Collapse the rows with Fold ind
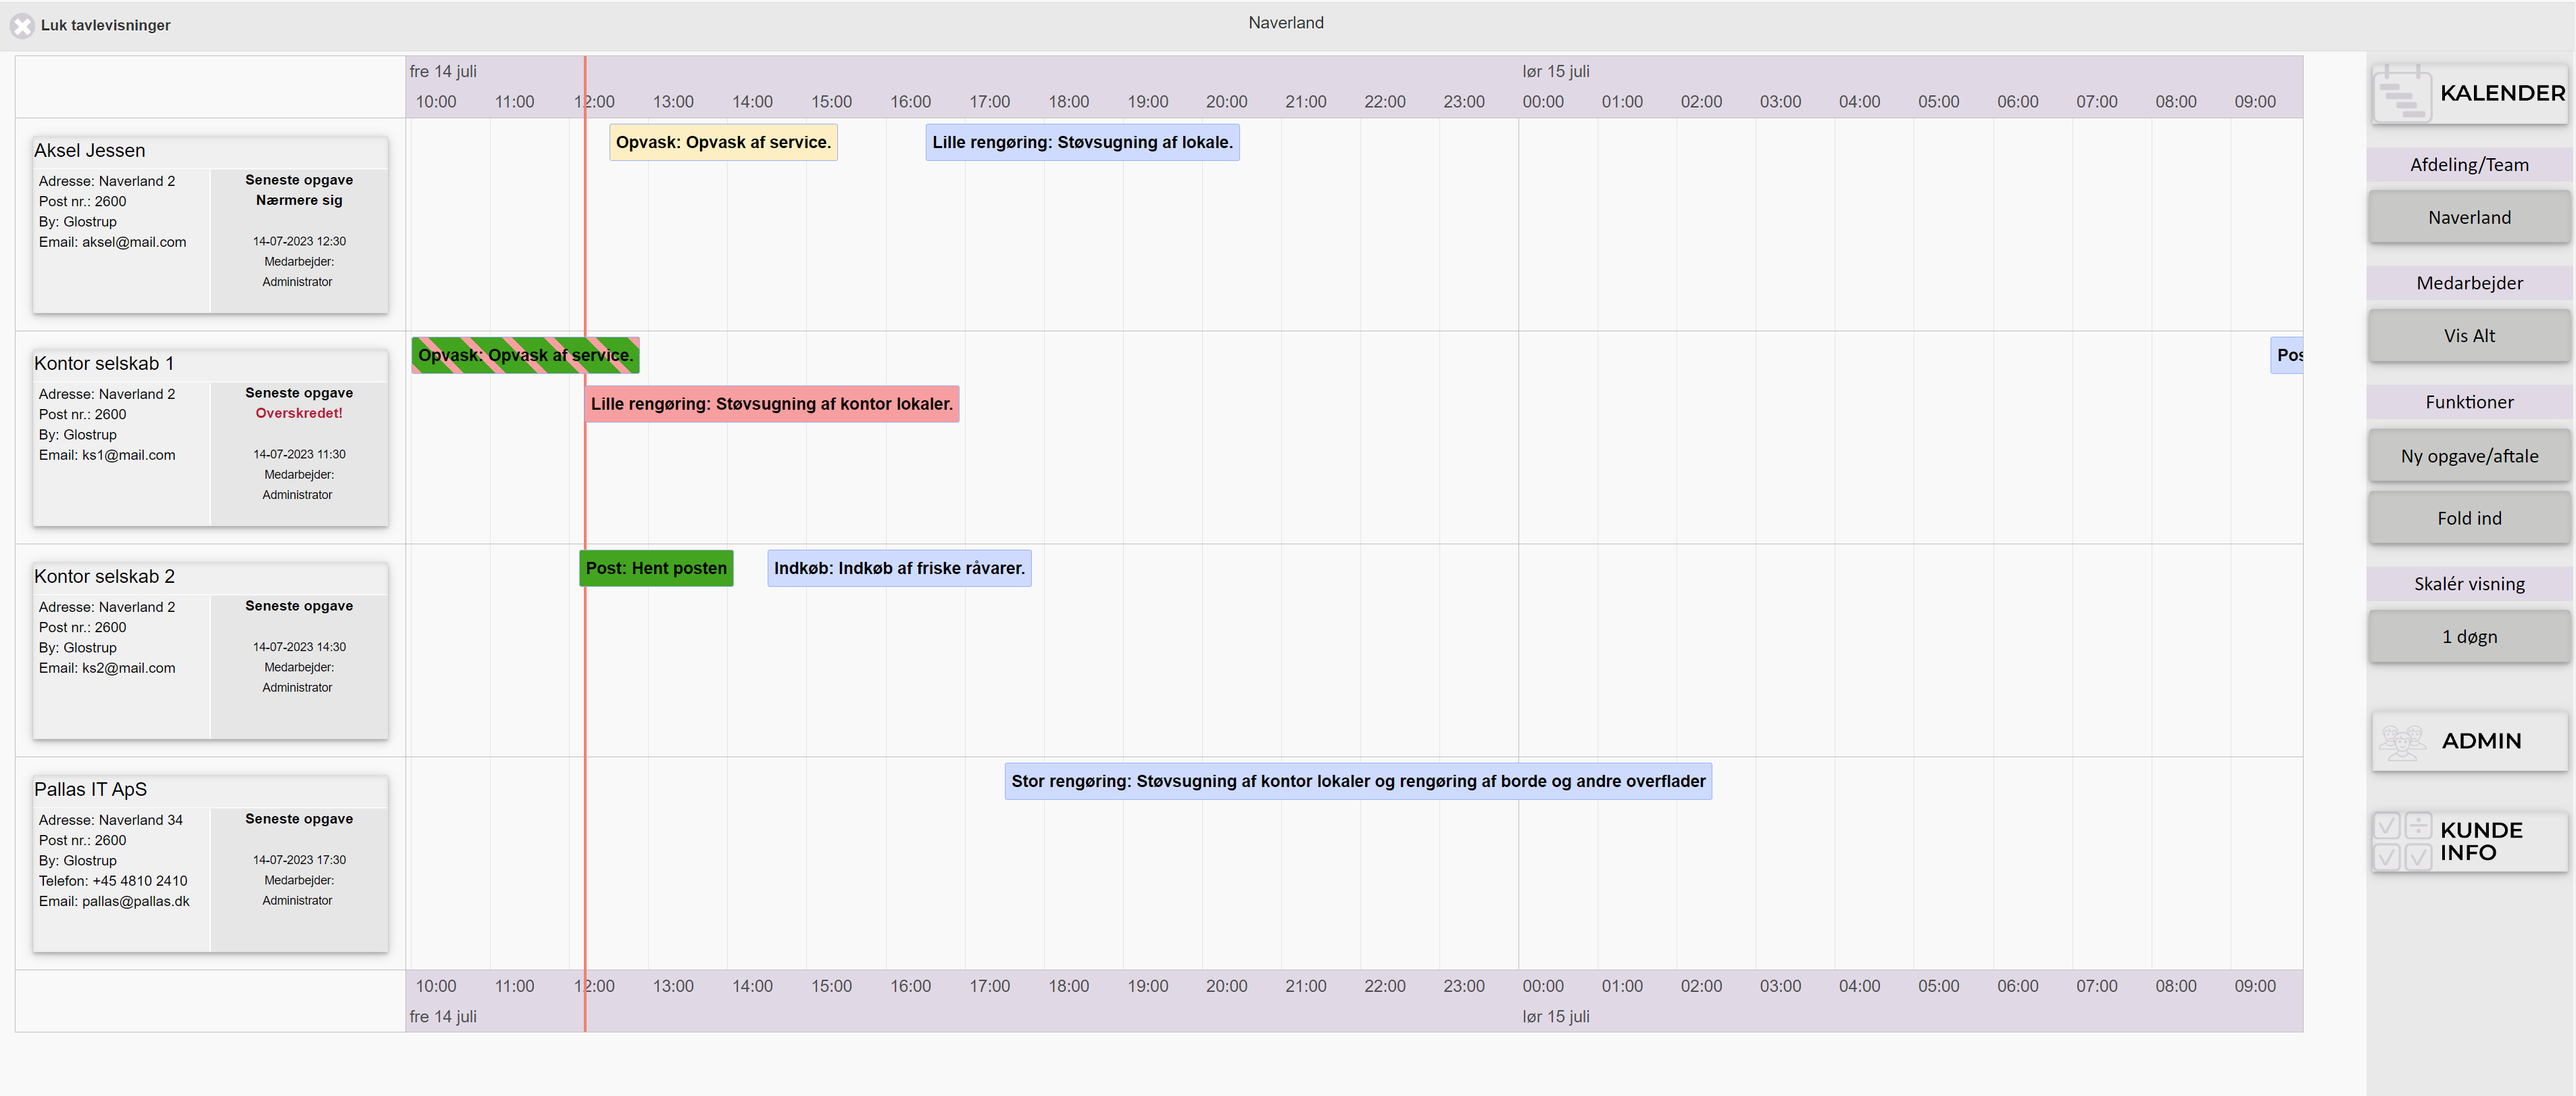 click(2468, 519)
